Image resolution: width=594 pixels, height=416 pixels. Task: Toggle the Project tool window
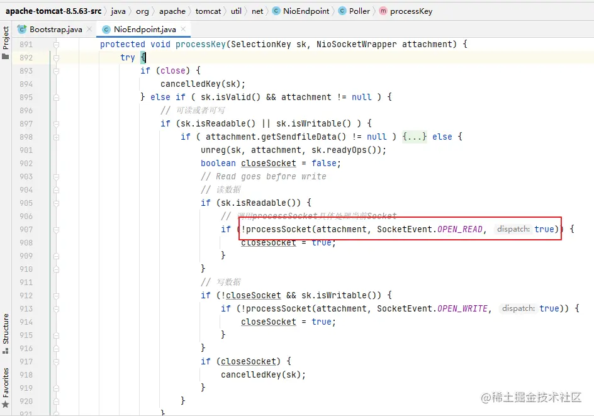(x=5, y=36)
